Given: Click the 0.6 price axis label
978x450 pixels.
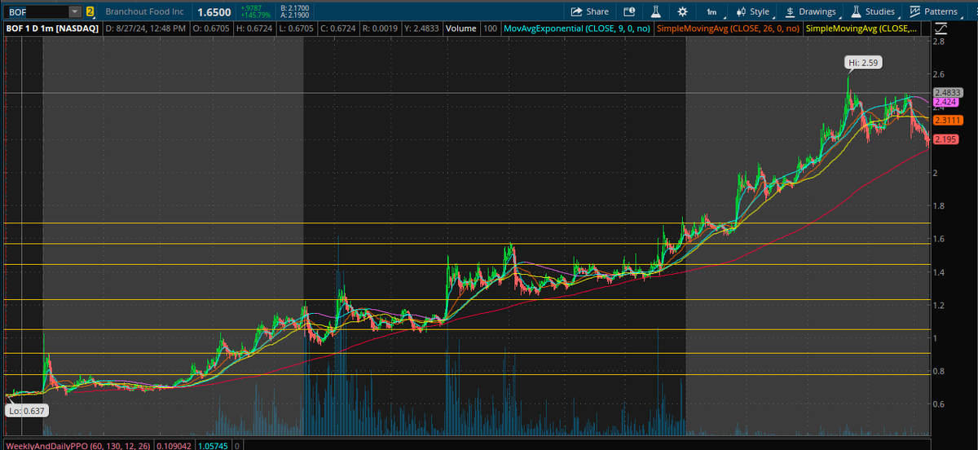Looking at the screenshot, I should [x=940, y=404].
